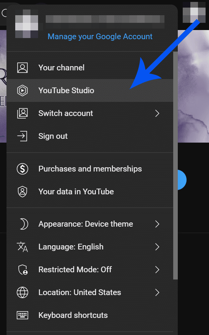Click the profile avatar in top right corner

[x=194, y=12]
